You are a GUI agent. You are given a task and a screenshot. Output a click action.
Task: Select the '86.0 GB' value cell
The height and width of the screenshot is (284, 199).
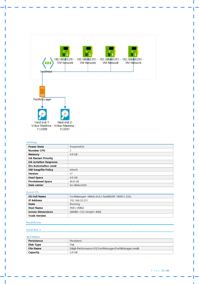coord(121,181)
